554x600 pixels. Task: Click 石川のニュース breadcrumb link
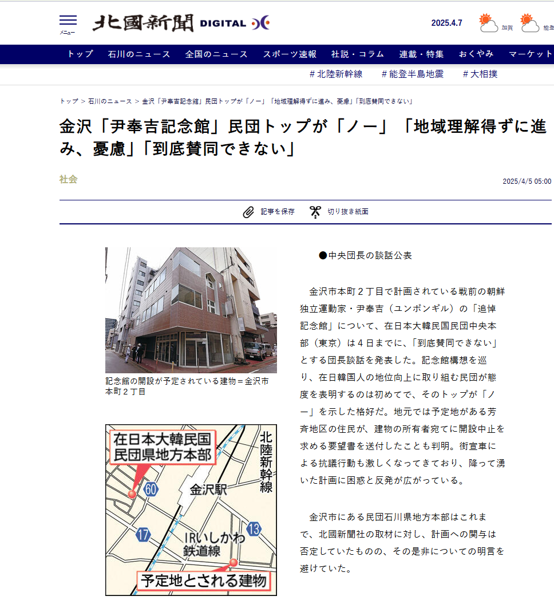pos(110,101)
